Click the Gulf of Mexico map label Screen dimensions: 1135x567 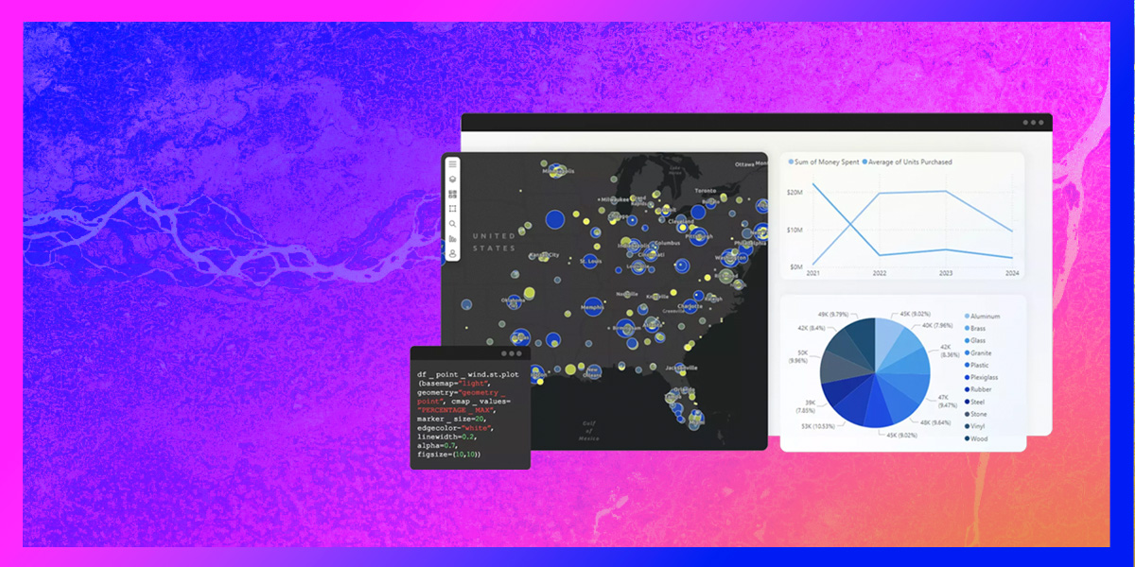pyautogui.click(x=588, y=432)
